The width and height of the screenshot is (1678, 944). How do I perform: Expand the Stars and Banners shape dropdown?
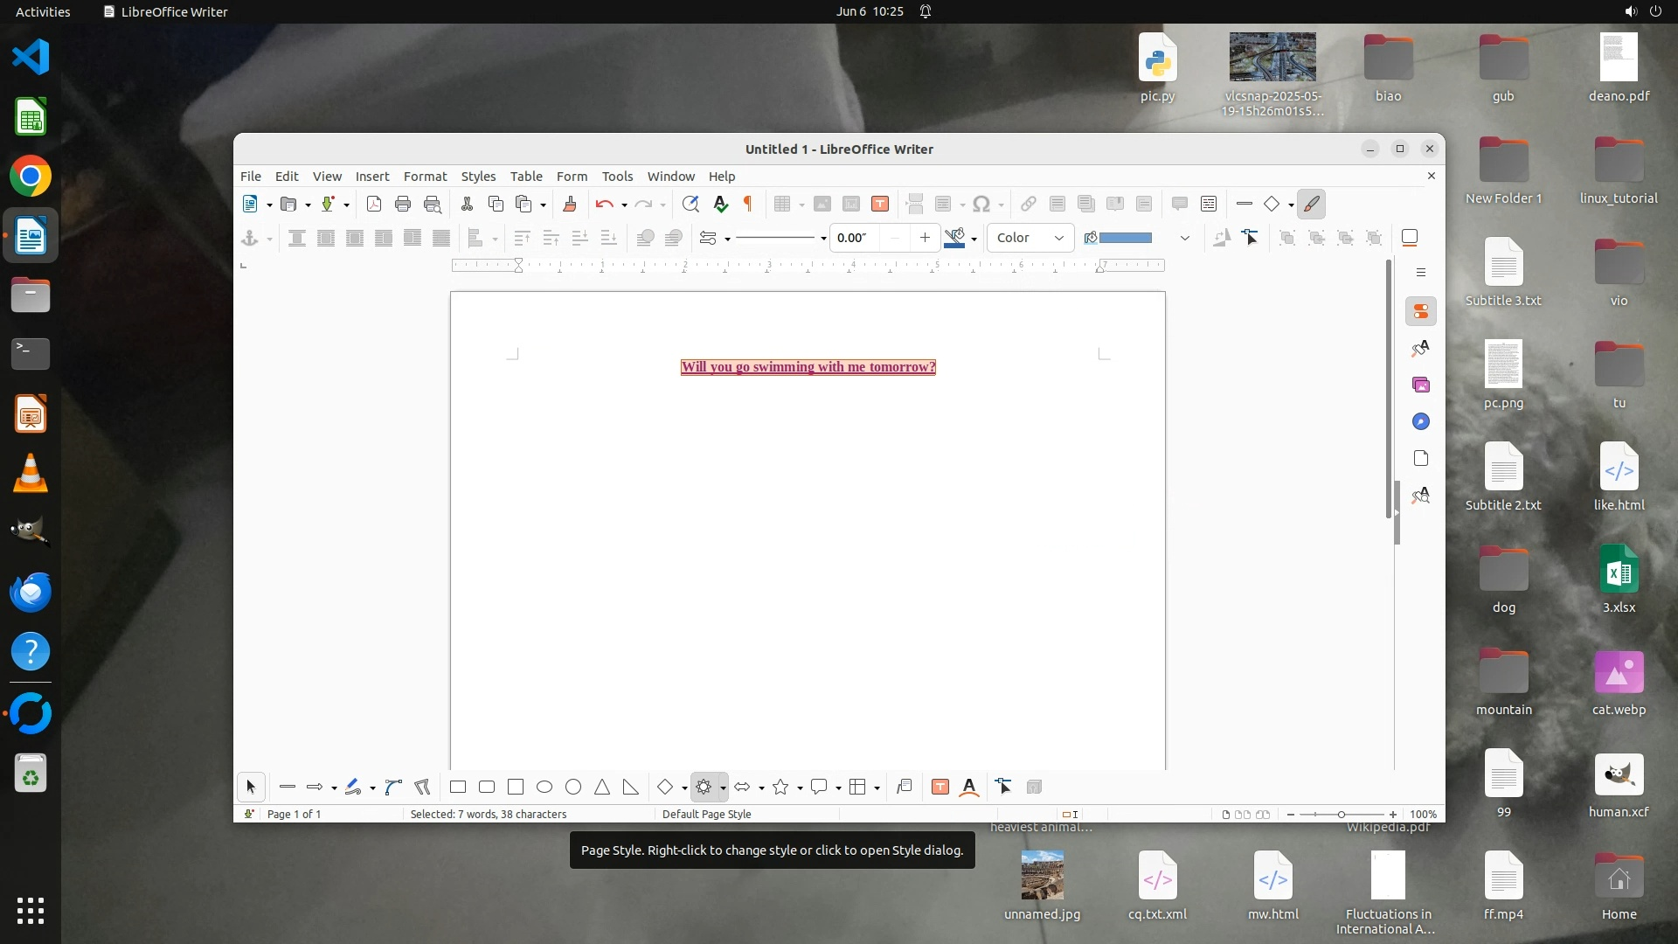click(x=800, y=788)
